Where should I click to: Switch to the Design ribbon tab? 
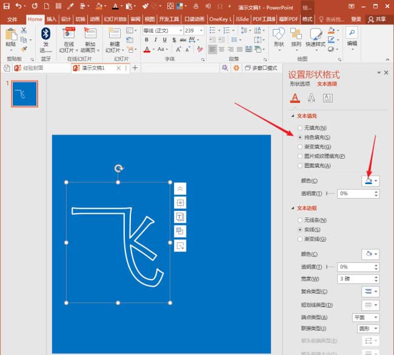[66, 19]
